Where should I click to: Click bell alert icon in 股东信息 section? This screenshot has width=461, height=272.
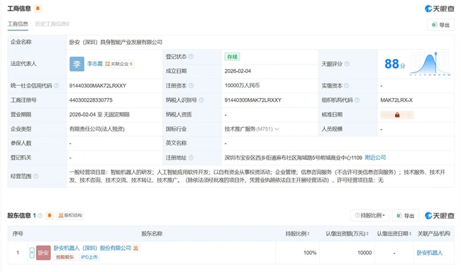point(50,215)
